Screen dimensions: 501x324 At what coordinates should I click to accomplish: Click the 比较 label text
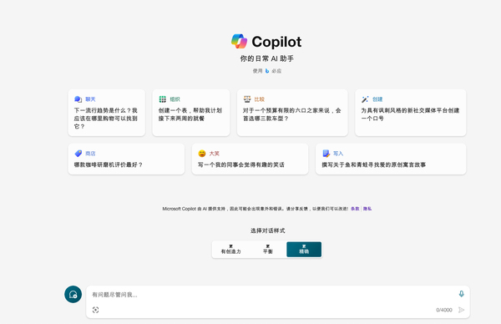[x=260, y=99]
